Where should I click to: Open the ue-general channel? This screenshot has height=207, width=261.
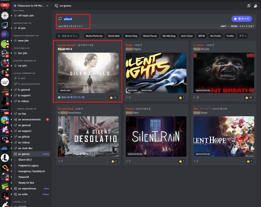pos(24,125)
